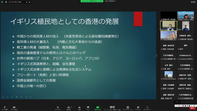
Task: Select the orange building picture participant tile
Action: (169, 36)
